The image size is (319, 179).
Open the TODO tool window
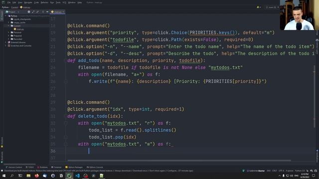tap(30, 167)
